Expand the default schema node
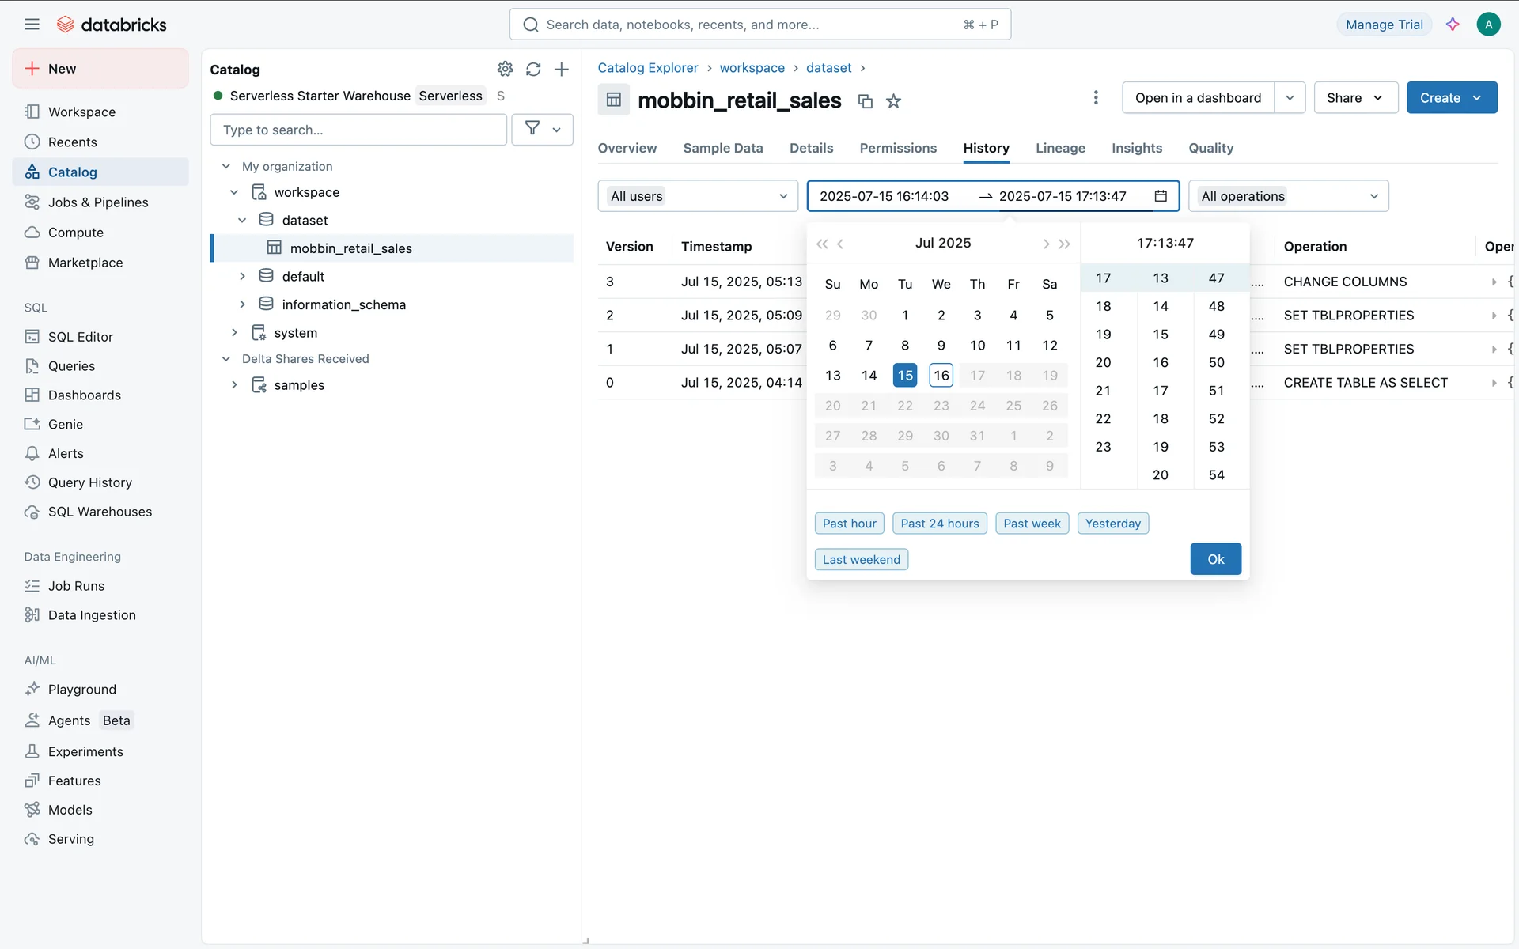The width and height of the screenshot is (1519, 949). 243,276
